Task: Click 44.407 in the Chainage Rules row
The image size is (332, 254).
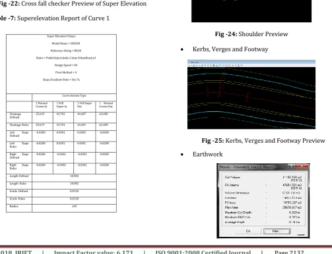Action: coord(82,125)
